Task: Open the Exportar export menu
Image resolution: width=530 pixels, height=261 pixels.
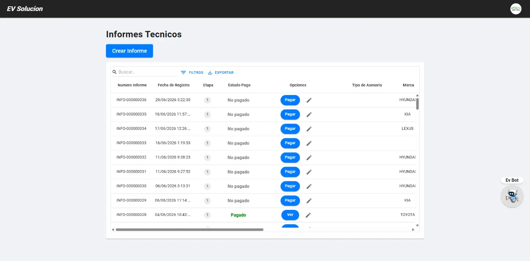Action: tap(221, 72)
